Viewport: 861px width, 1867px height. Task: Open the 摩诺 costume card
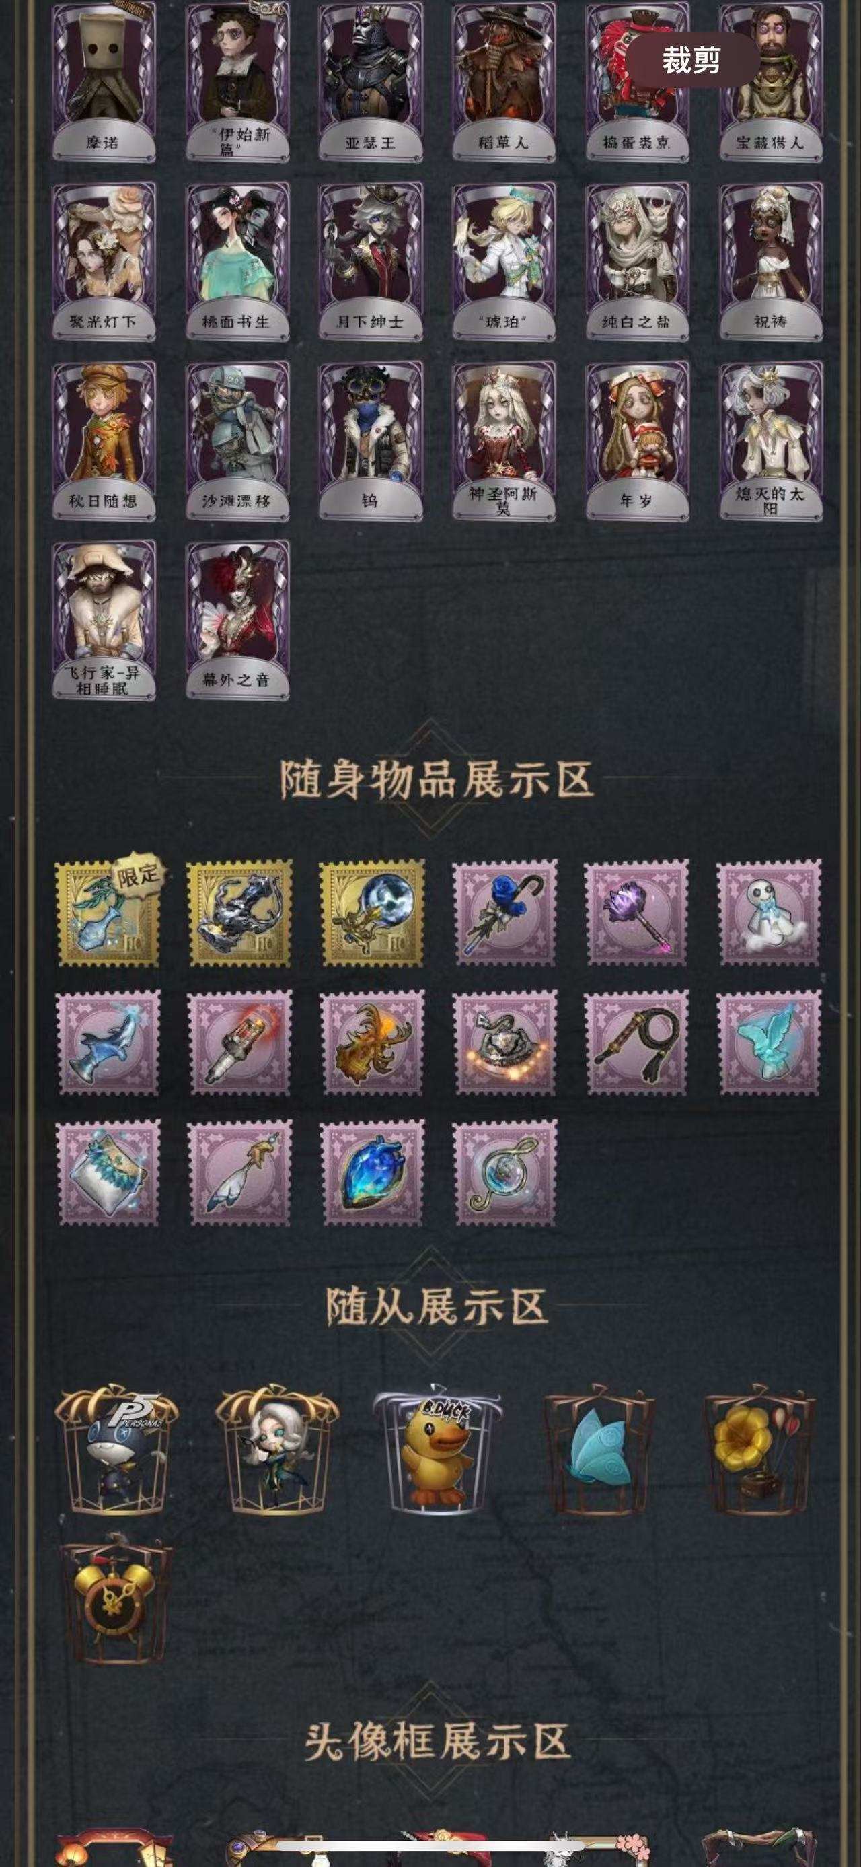104,83
